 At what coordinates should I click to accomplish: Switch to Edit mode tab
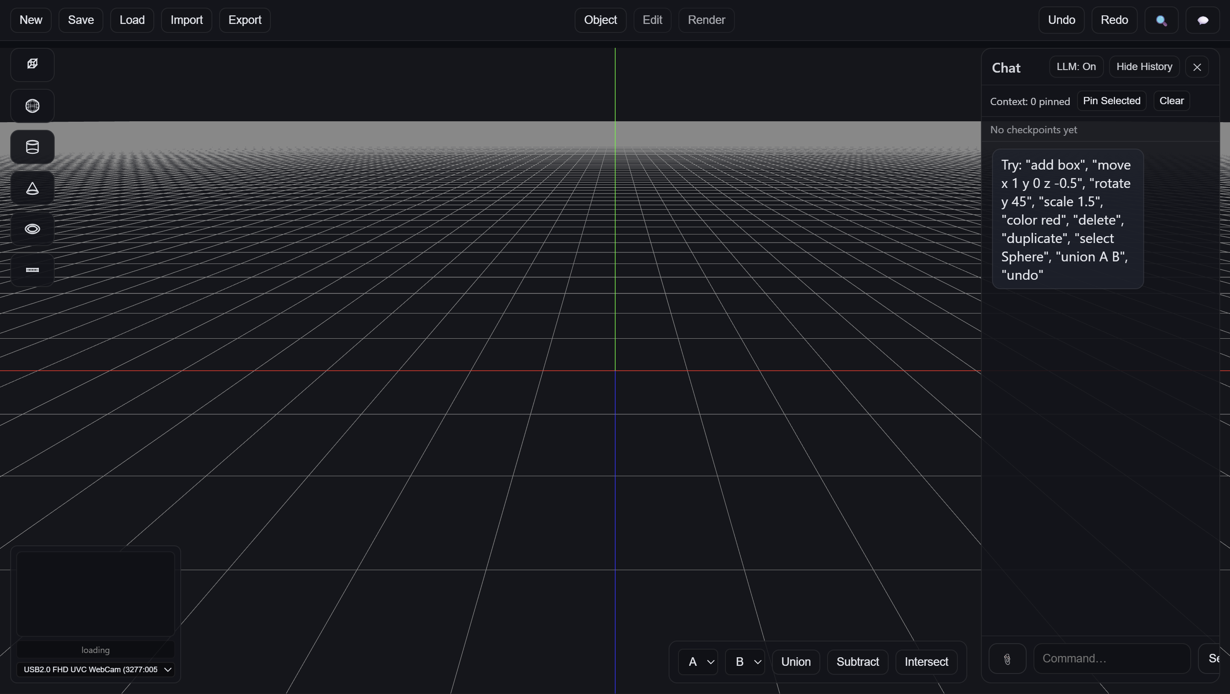point(652,20)
